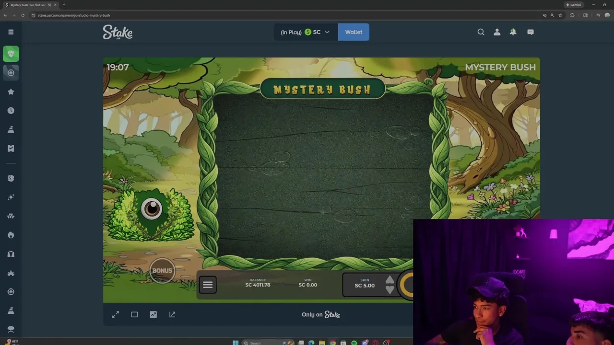Open the chat bubble icon
Image resolution: width=614 pixels, height=345 pixels.
click(531, 32)
